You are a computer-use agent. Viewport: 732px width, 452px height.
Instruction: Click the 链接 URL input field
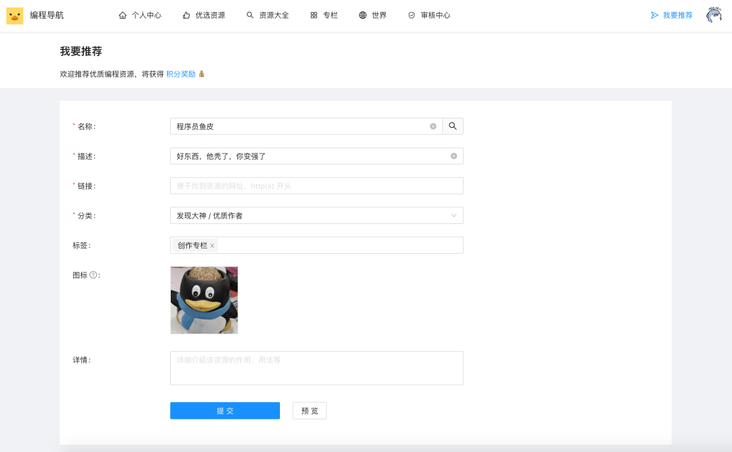[317, 186]
